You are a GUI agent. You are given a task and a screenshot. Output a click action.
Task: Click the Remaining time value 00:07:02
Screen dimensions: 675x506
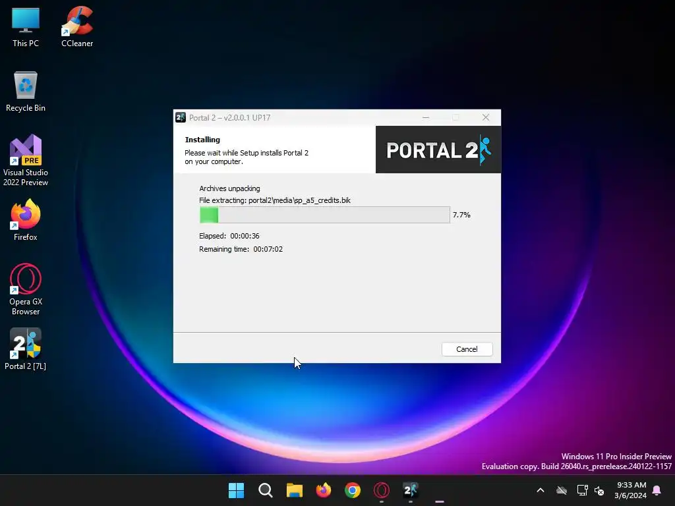click(268, 249)
